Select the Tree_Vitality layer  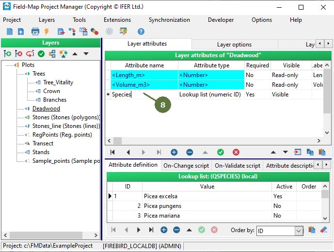[x=58, y=82]
